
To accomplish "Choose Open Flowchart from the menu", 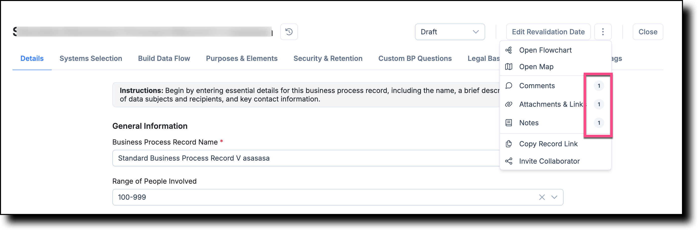I will pyautogui.click(x=555, y=50).
